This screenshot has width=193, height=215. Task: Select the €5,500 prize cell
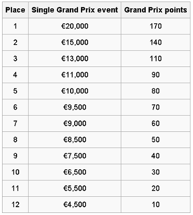coord(75,189)
